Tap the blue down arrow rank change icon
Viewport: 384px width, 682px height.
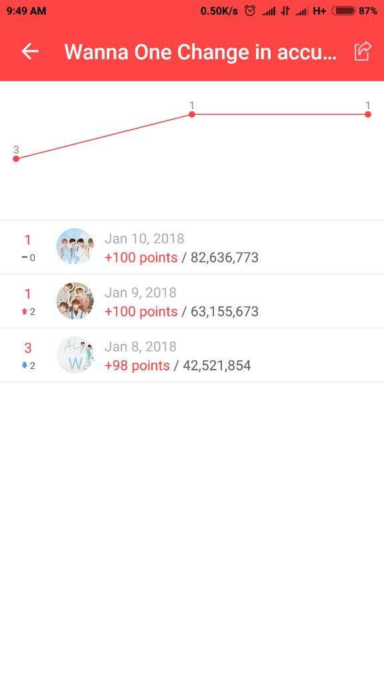[x=25, y=366]
